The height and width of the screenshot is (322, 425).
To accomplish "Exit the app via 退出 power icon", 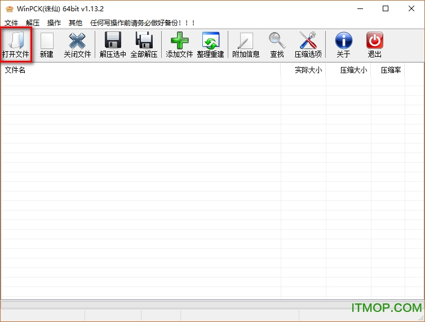I will tap(374, 42).
